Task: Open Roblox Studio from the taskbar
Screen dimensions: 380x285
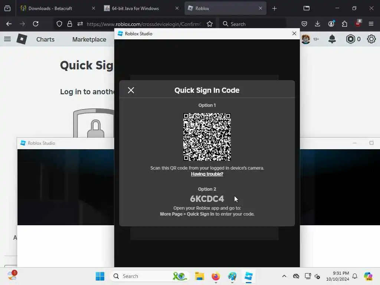Action: click(x=248, y=276)
